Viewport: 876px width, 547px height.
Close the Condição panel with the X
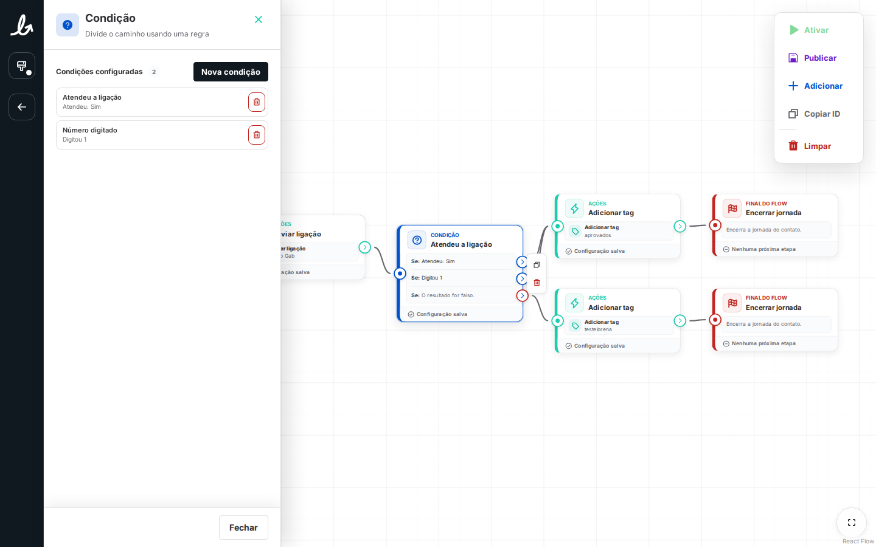(259, 19)
